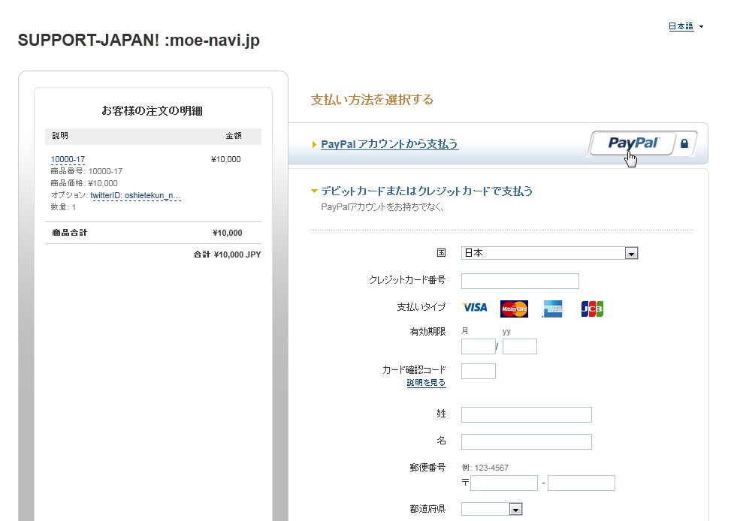Select the JCB card icon
This screenshot has height=521, width=731.
[592, 309]
